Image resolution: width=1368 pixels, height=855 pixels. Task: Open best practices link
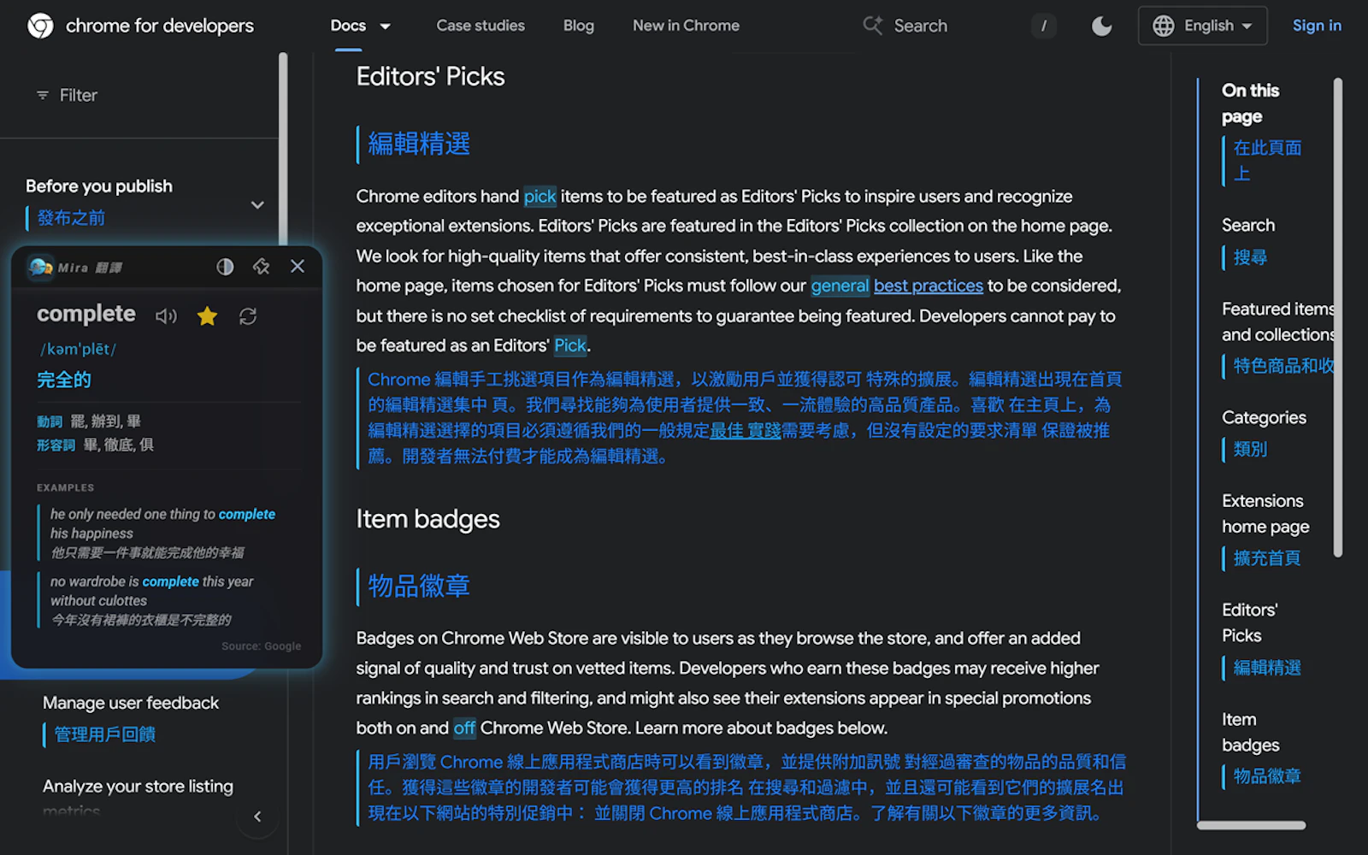[929, 286]
